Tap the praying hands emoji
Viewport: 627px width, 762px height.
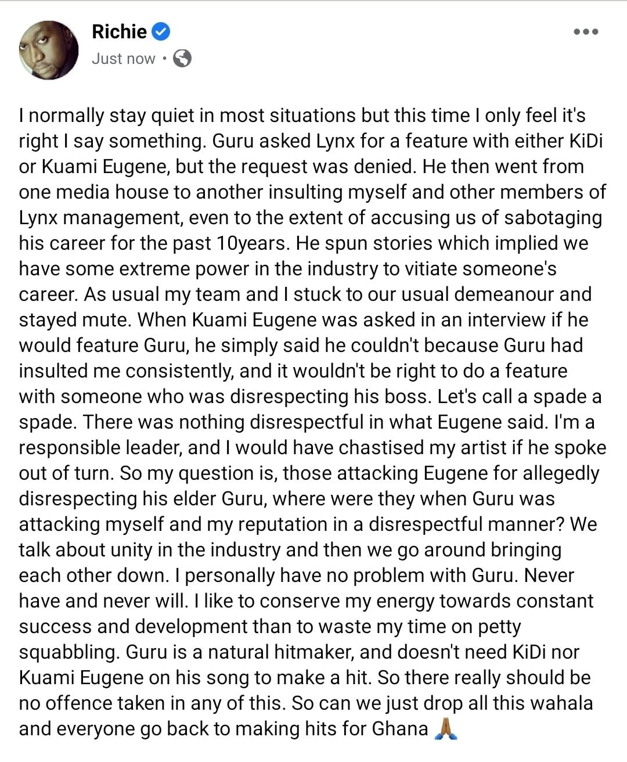tap(446, 728)
